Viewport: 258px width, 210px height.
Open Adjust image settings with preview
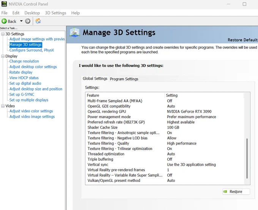37,39
